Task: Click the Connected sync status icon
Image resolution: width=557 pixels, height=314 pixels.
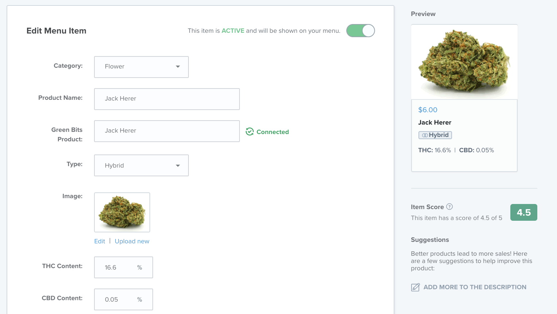Action: coord(250,132)
